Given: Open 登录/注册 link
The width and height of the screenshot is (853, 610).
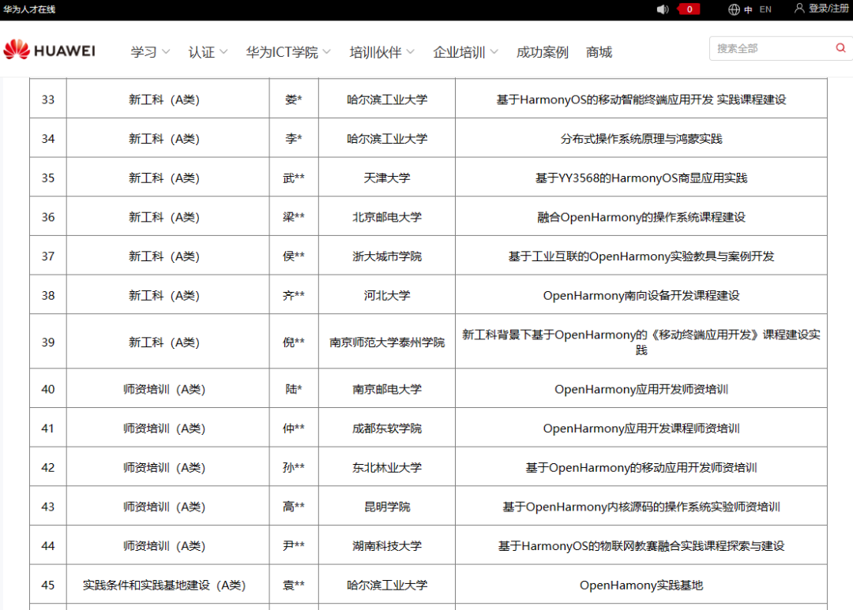Looking at the screenshot, I should pyautogui.click(x=829, y=8).
